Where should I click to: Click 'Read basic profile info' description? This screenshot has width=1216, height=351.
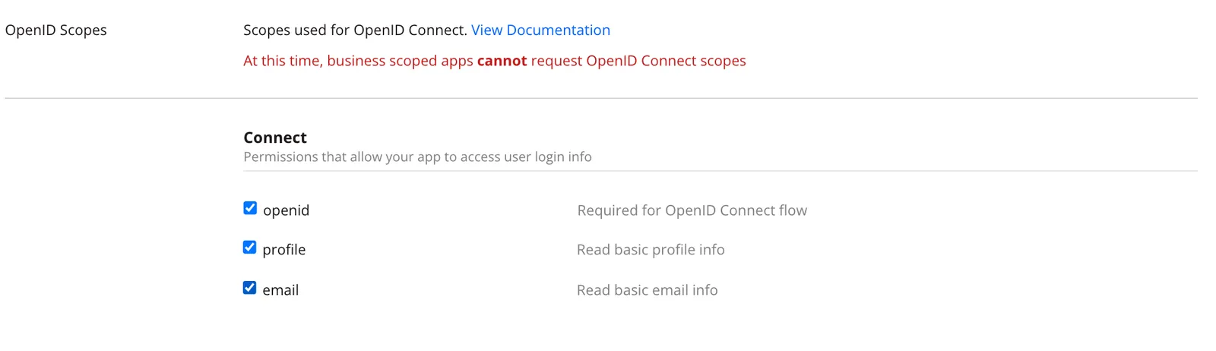[x=651, y=250]
